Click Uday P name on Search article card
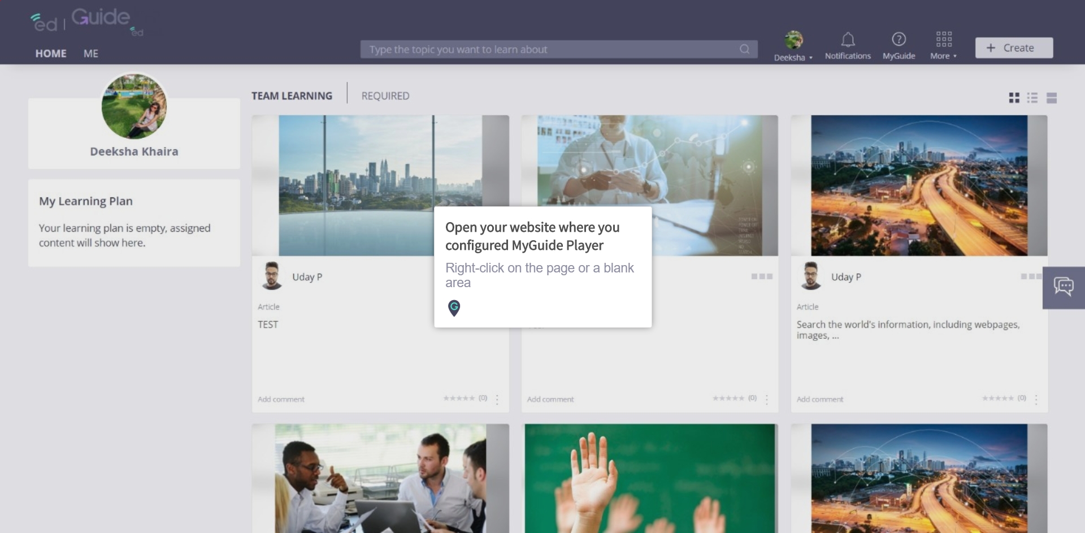Image resolution: width=1085 pixels, height=533 pixels. [x=846, y=277]
